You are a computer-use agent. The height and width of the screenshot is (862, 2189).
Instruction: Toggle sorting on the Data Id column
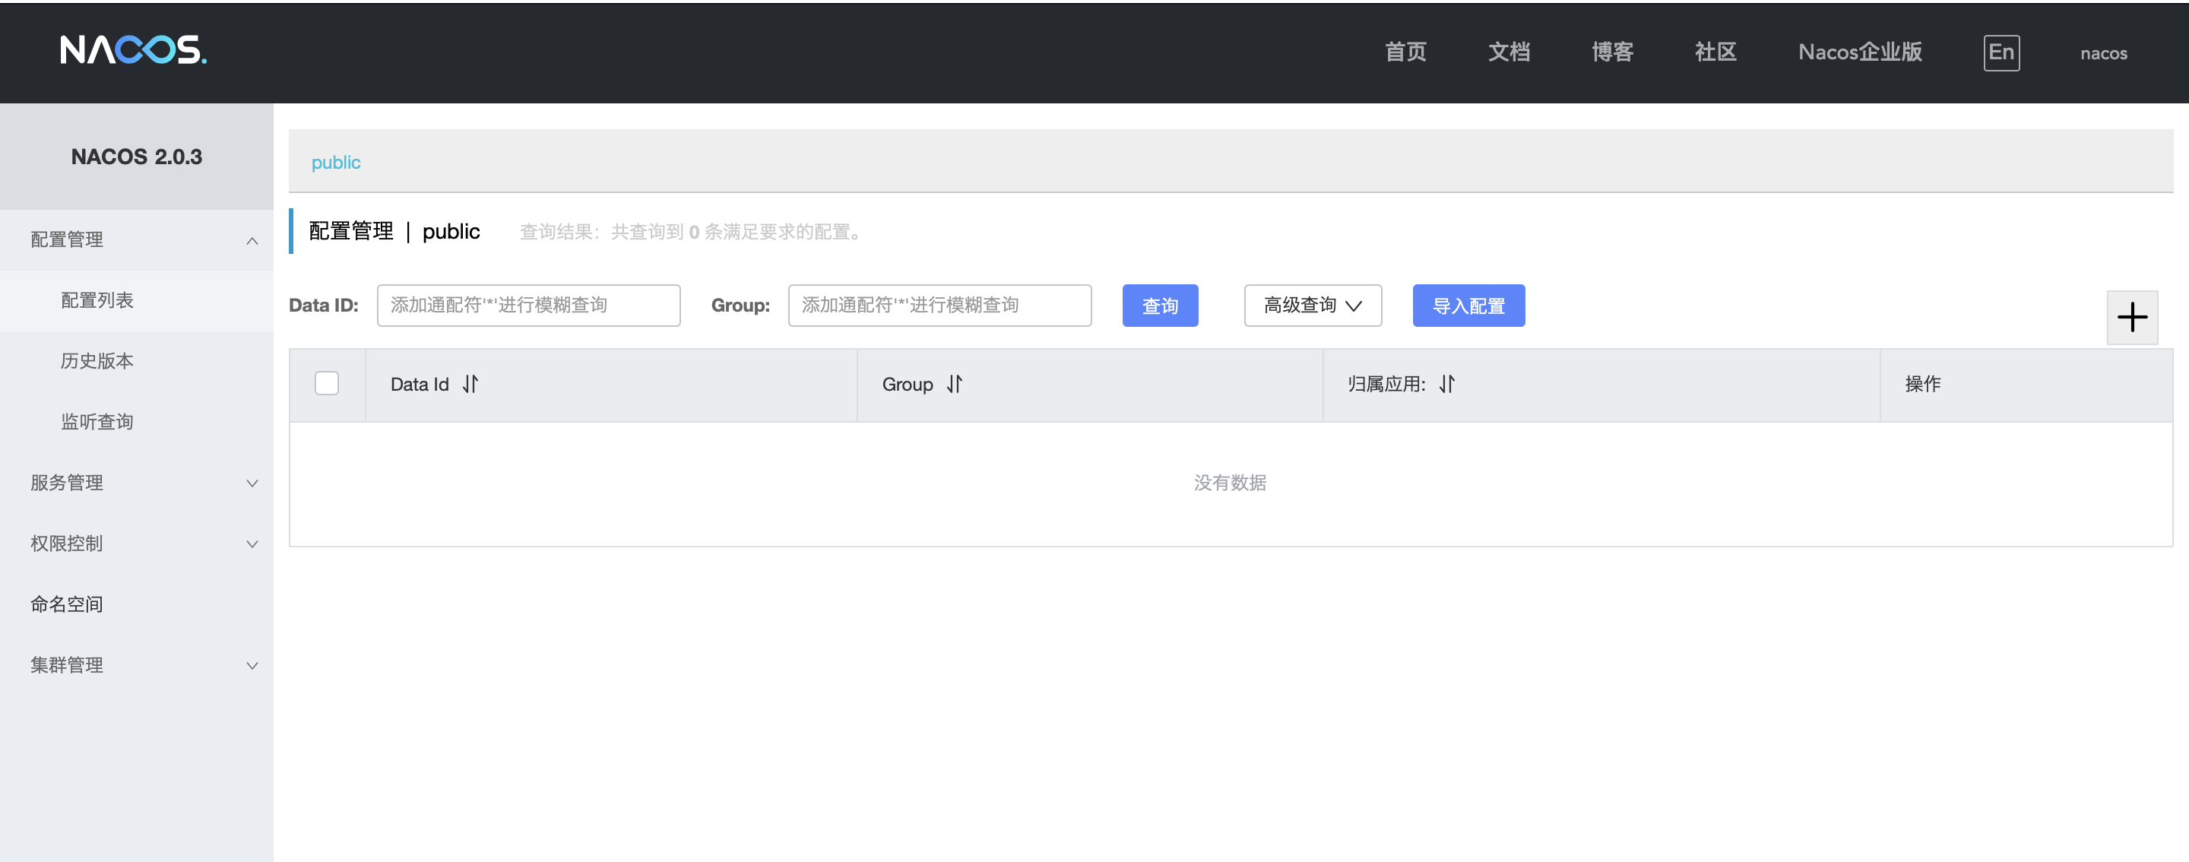(469, 384)
